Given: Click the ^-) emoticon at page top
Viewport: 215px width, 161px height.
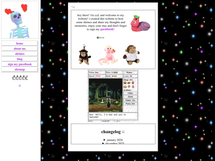Looking at the screenshot, I should [73, 7].
